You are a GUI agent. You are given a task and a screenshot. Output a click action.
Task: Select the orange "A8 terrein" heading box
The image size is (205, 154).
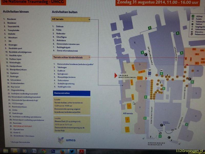(x=71, y=20)
